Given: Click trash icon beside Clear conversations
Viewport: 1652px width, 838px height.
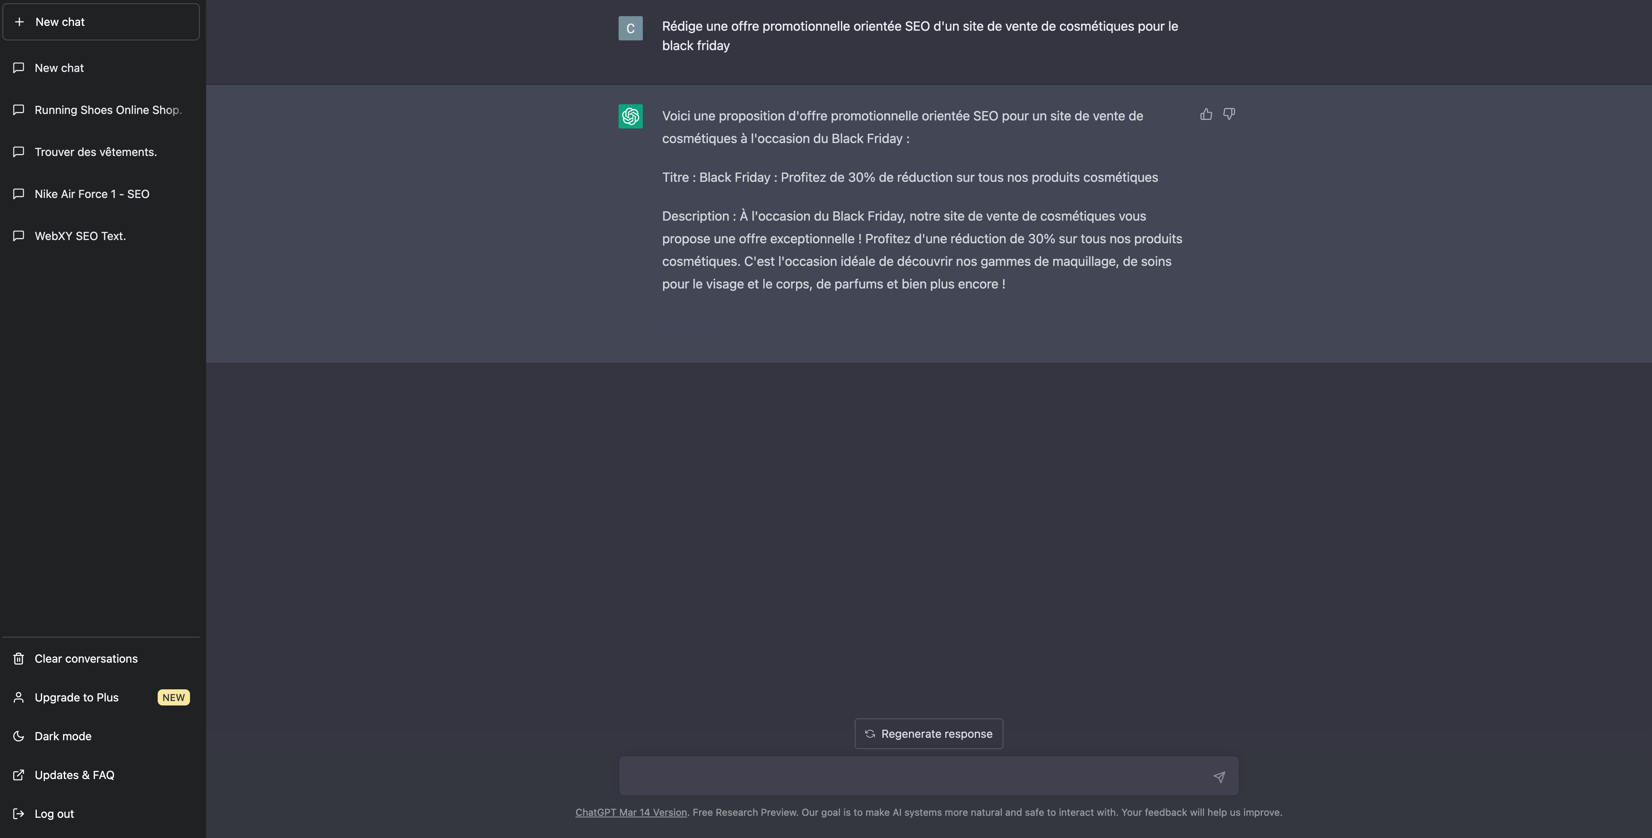Looking at the screenshot, I should [19, 659].
